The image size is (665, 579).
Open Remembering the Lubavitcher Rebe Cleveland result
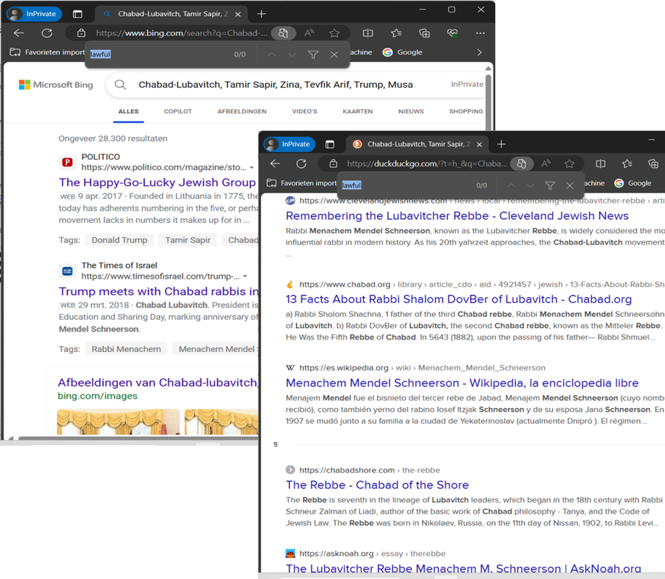(457, 216)
